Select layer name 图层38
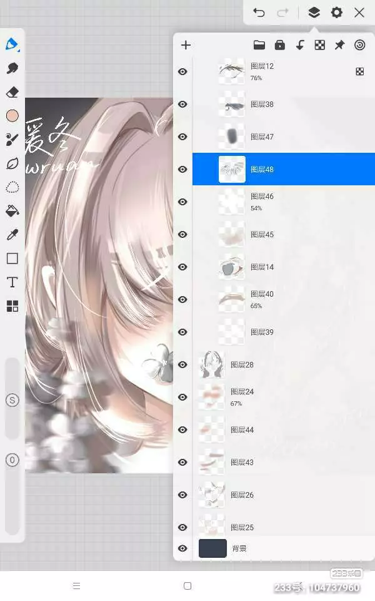This screenshot has height=601, width=375. click(262, 105)
